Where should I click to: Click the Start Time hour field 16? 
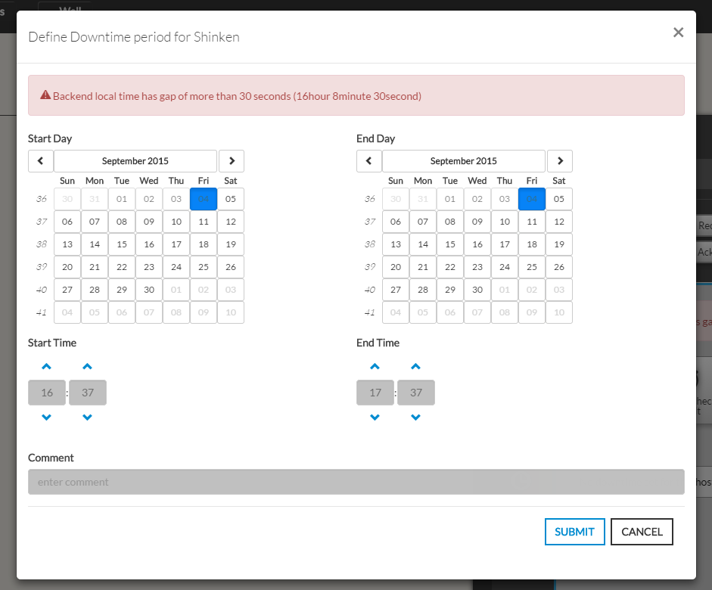tap(47, 393)
